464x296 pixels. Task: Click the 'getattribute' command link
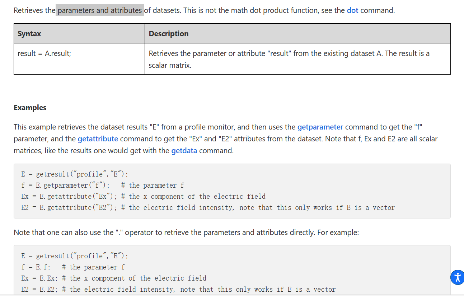point(98,139)
